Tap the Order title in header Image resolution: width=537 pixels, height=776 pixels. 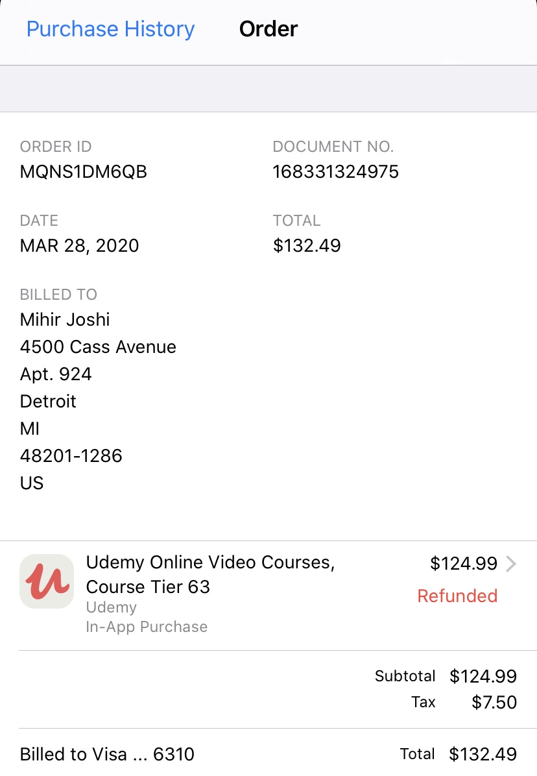(x=268, y=29)
